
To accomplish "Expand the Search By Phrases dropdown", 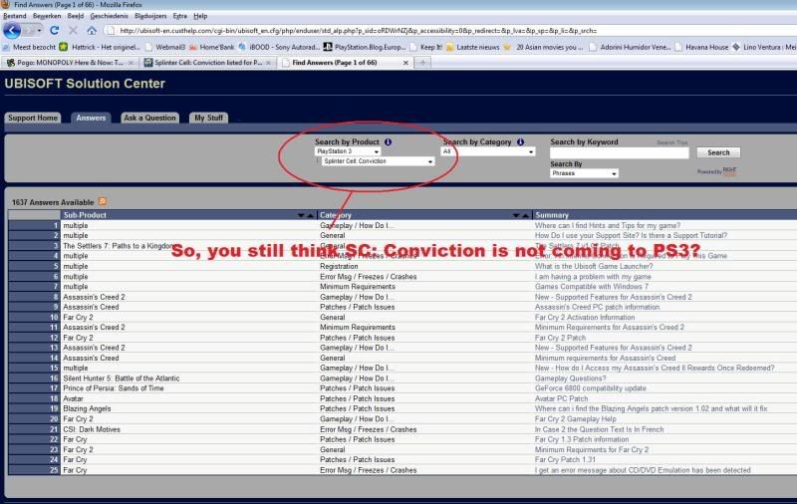I will 584,173.
